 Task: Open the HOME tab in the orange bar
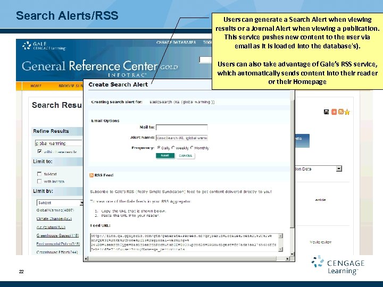click(x=36, y=86)
